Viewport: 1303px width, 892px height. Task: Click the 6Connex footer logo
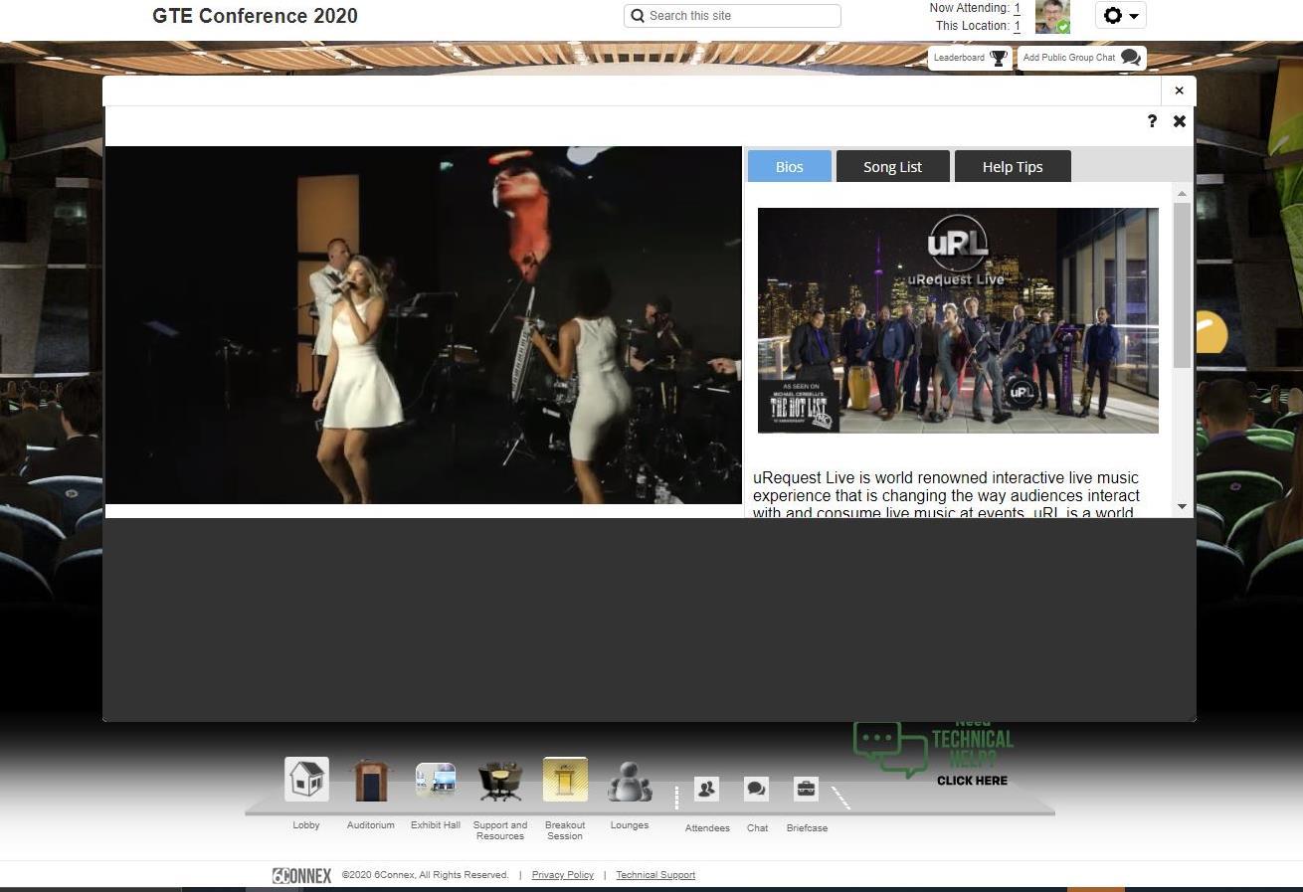tap(301, 875)
